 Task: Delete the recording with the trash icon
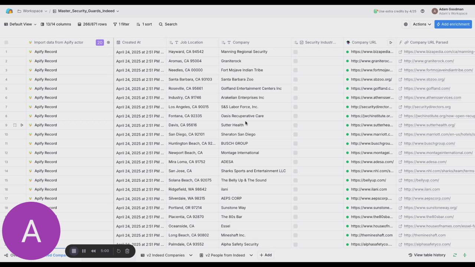pos(127,251)
